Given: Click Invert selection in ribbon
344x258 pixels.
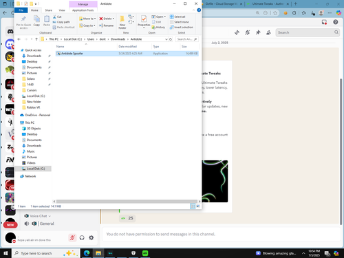Looking at the screenshot, I should (x=182, y=28).
